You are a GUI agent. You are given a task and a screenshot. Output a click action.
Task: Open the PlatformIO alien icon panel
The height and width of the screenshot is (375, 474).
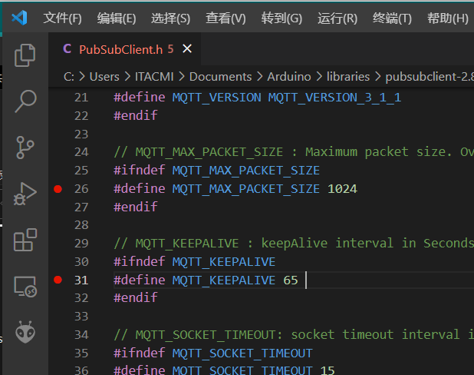[25, 332]
